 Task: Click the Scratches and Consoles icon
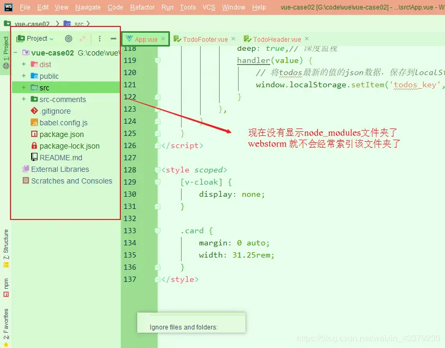tap(26, 180)
